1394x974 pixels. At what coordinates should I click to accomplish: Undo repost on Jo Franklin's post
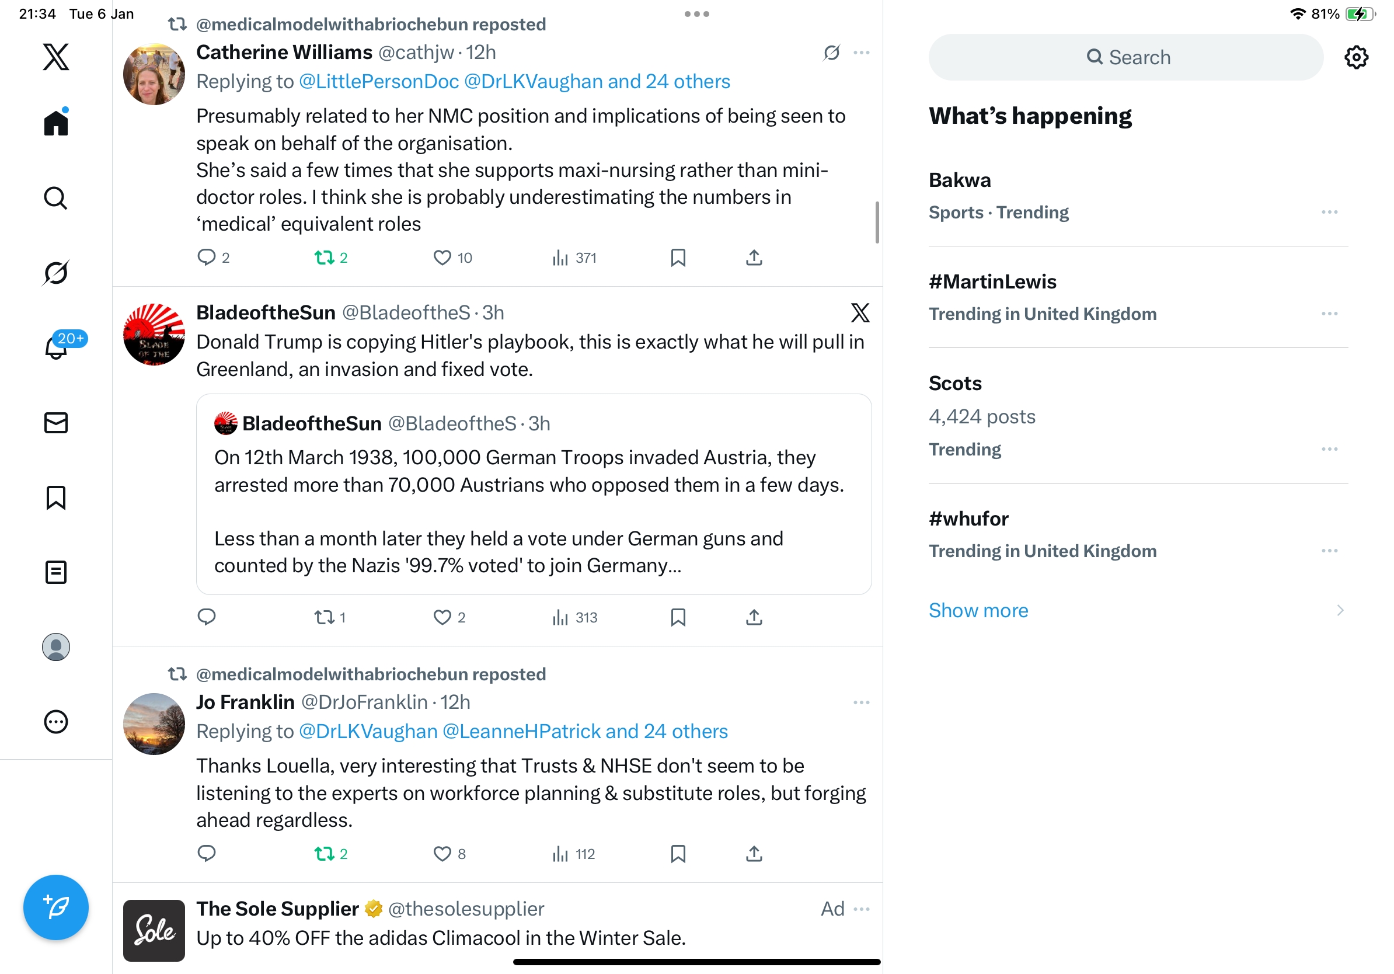point(325,854)
